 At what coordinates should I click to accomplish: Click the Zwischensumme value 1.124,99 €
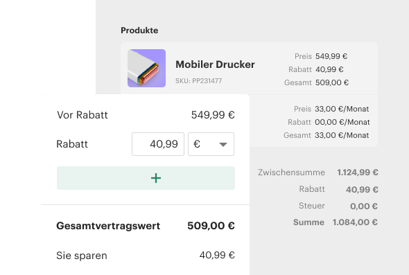[x=358, y=172]
